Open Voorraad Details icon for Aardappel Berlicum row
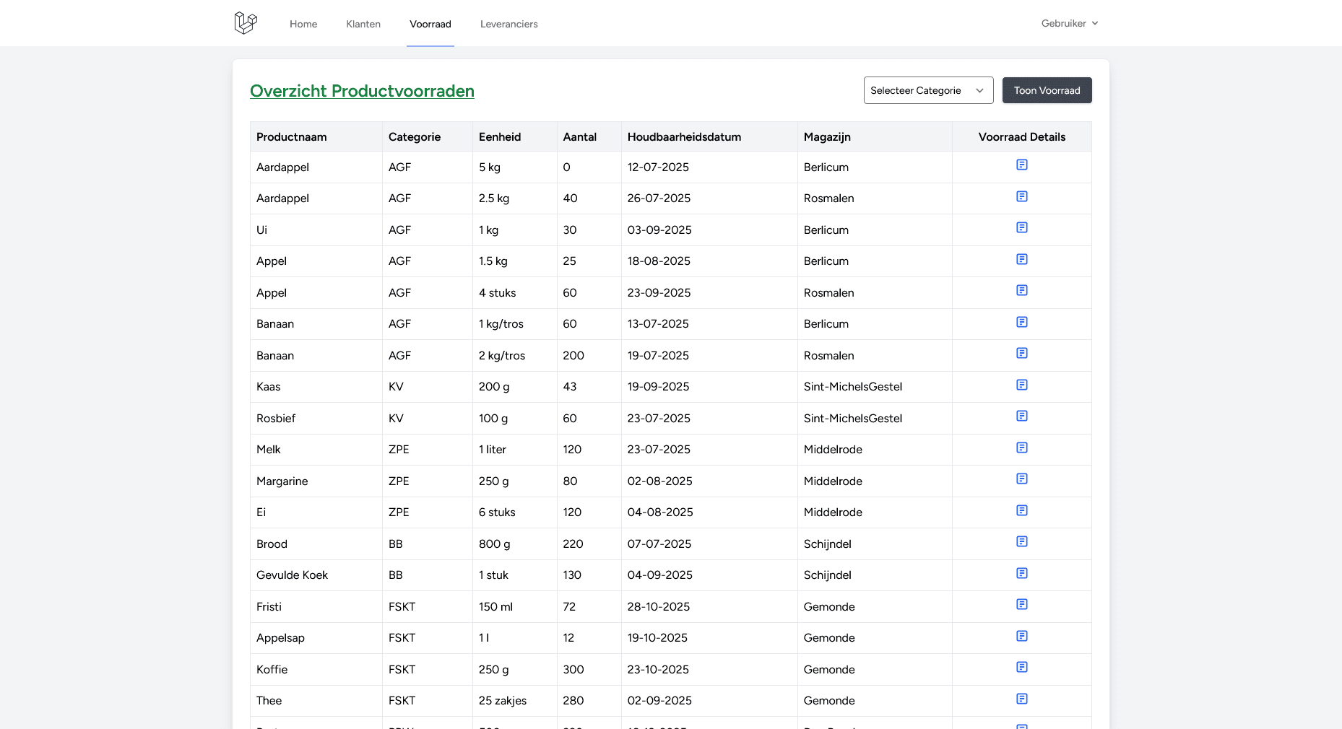This screenshot has height=729, width=1342. coord(1022,165)
